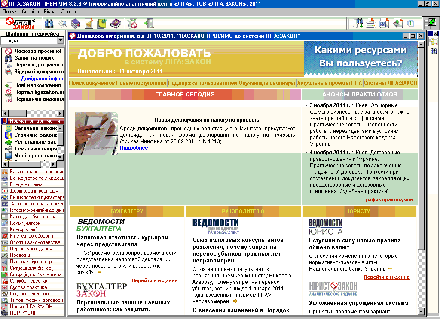This screenshot has height=319, width=440.
Task: Click the Налоговая отчетность курьером headline
Action: point(122,241)
